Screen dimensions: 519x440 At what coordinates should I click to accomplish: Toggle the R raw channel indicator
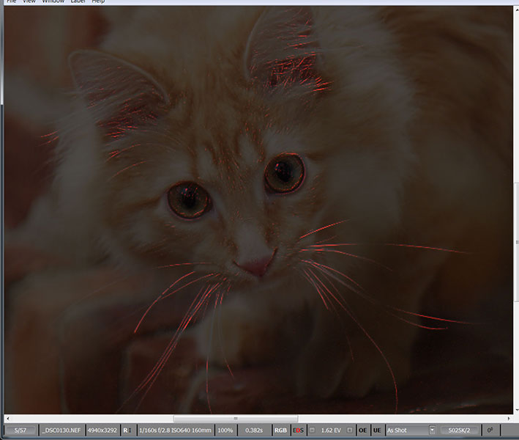pyautogui.click(x=127, y=430)
